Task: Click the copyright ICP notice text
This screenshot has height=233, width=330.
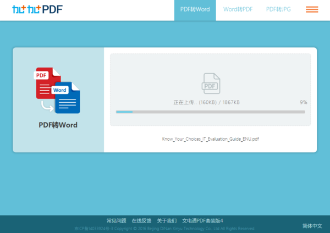Action: click(165, 229)
